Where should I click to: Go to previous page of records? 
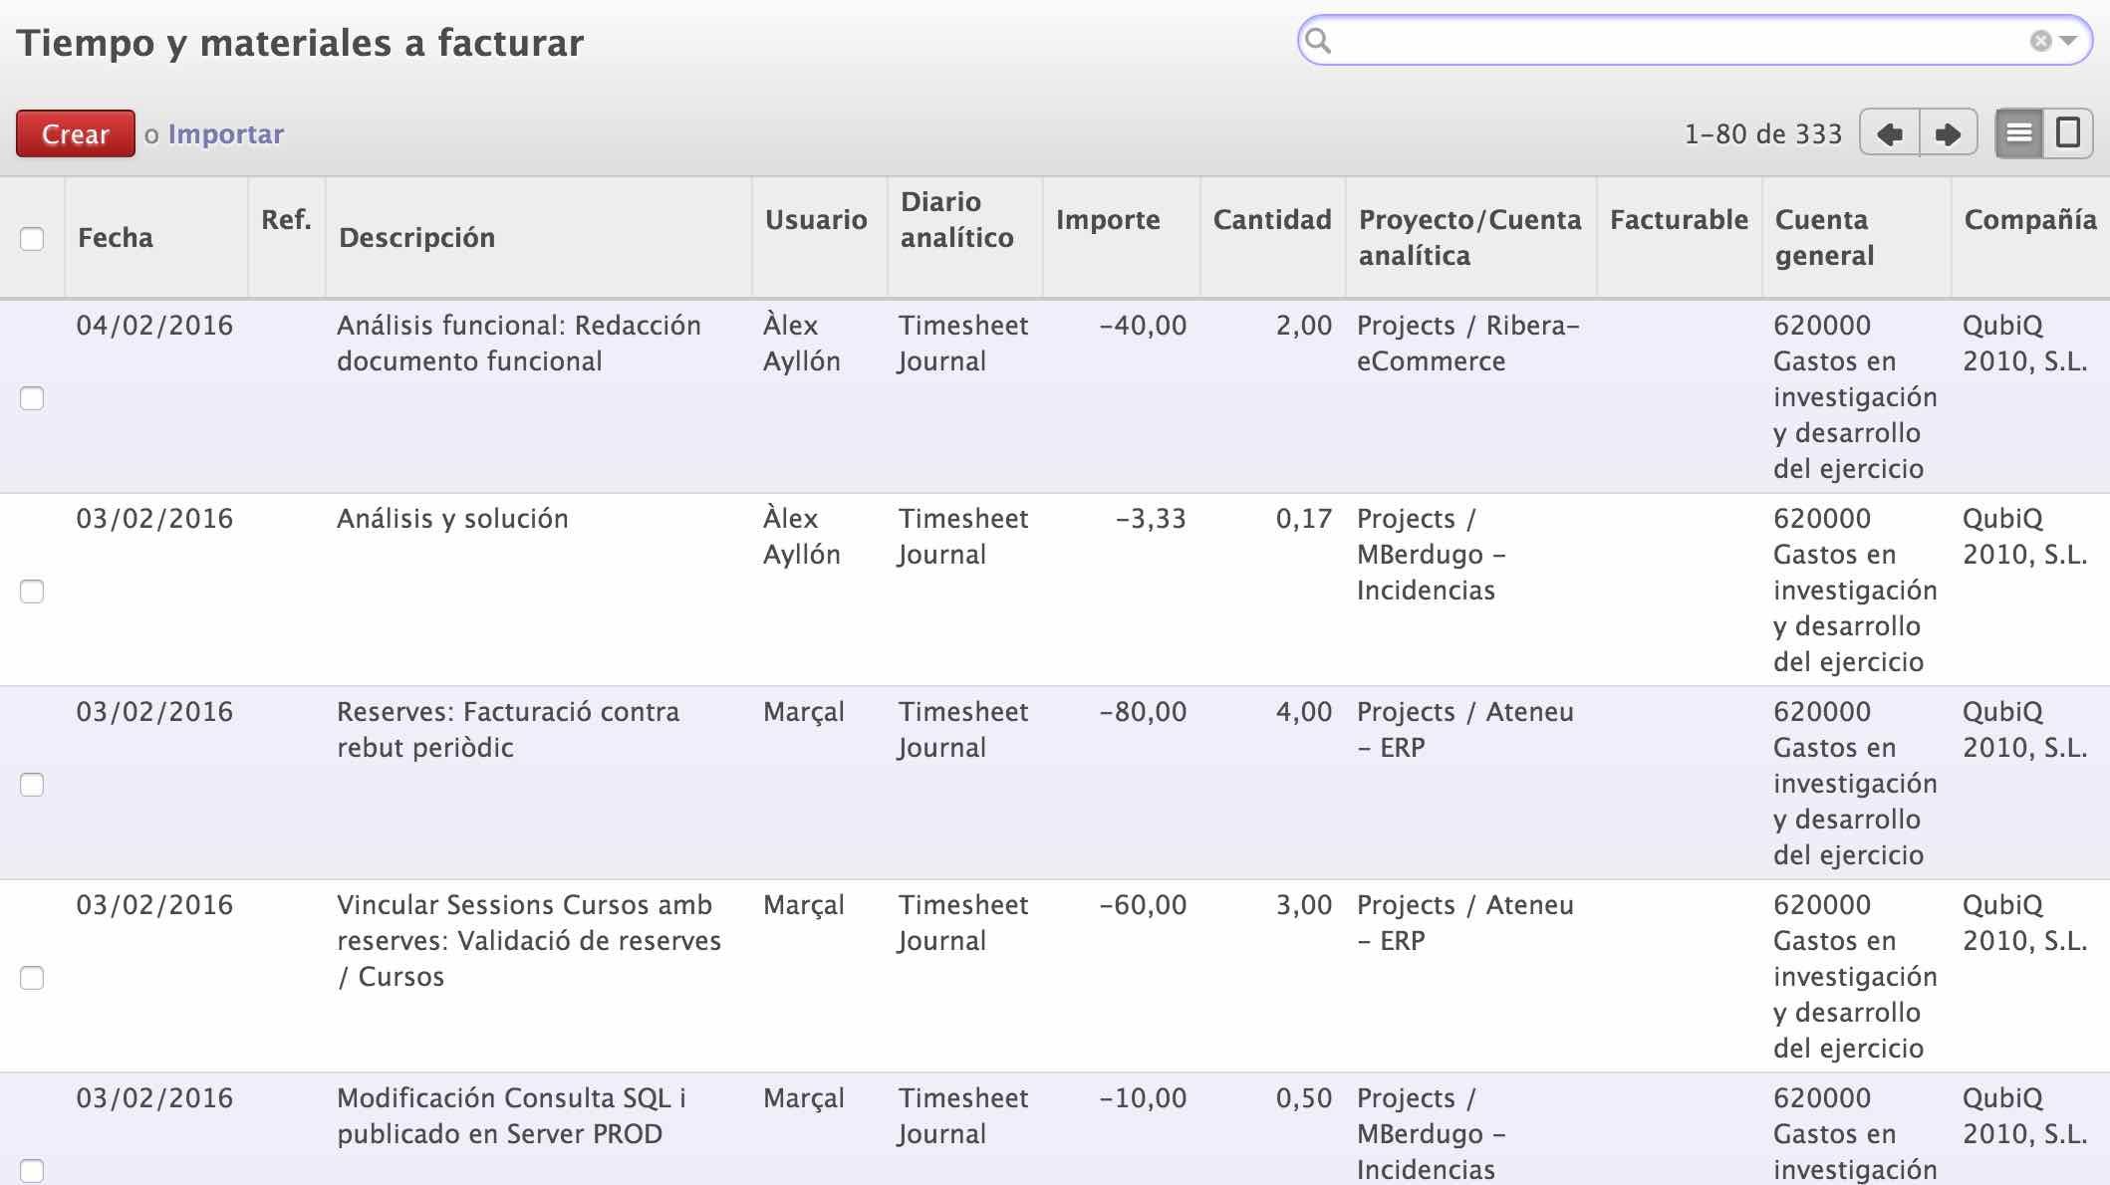(x=1890, y=133)
